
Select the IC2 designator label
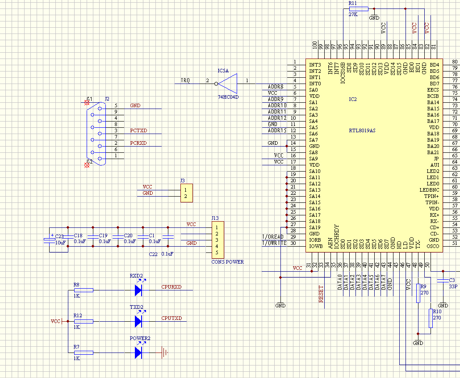[x=353, y=99]
